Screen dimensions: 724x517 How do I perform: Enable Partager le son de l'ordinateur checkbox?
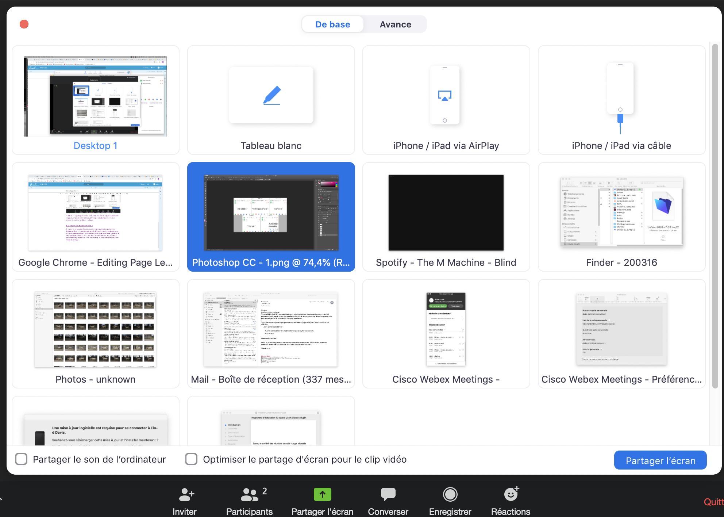[22, 459]
